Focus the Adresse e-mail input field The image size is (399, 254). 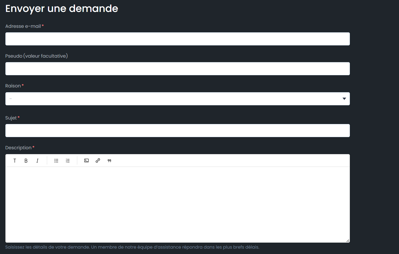tap(177, 39)
